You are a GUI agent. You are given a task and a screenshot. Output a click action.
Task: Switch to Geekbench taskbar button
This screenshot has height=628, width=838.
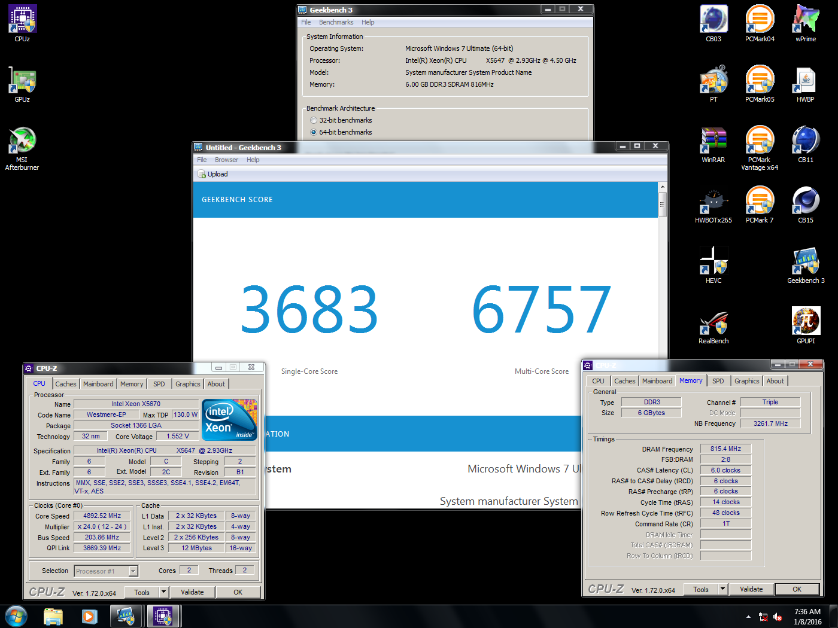[126, 616]
